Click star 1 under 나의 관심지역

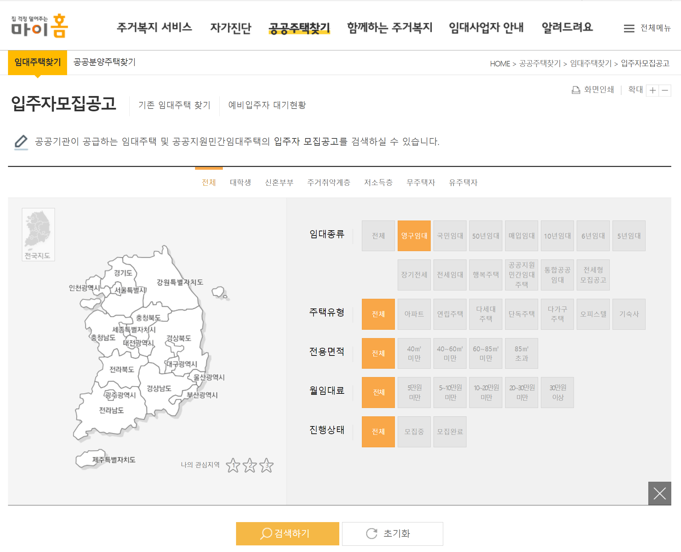pos(233,465)
